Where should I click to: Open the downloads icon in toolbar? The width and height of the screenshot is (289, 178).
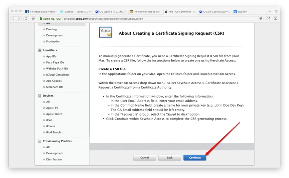(268, 19)
